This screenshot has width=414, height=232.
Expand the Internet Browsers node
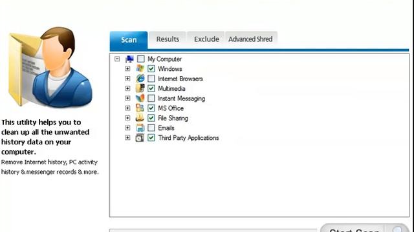point(127,79)
